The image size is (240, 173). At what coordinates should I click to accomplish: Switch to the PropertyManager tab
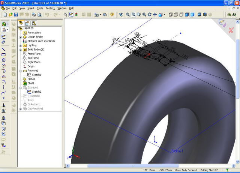(27, 23)
